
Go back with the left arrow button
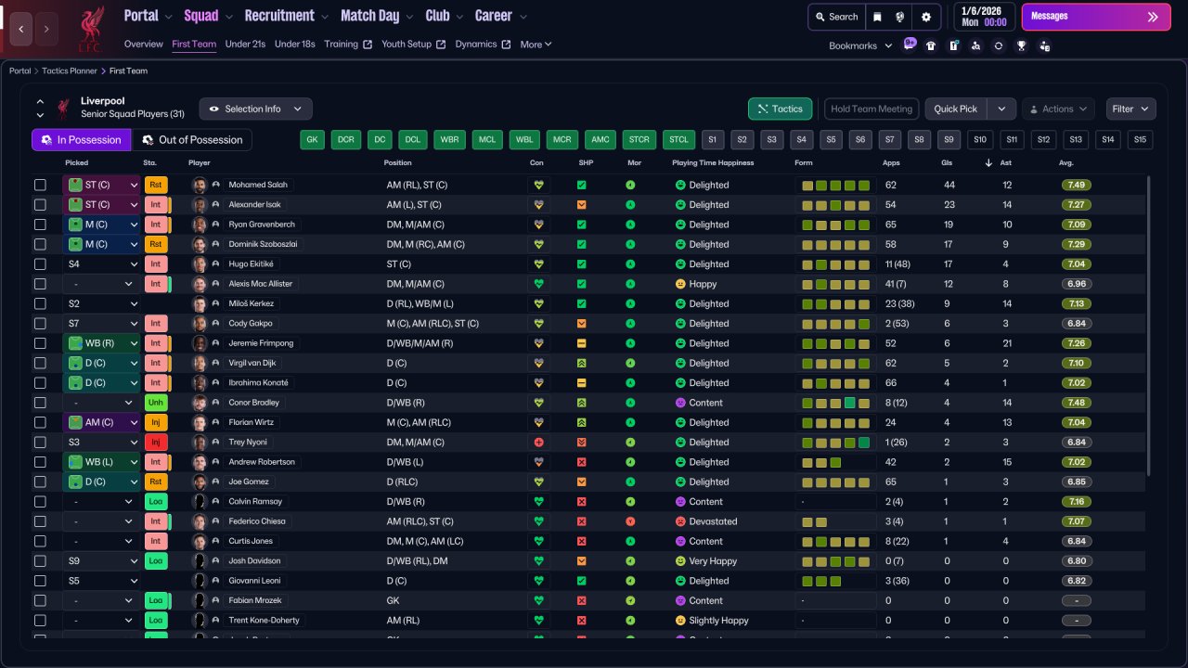pos(21,29)
